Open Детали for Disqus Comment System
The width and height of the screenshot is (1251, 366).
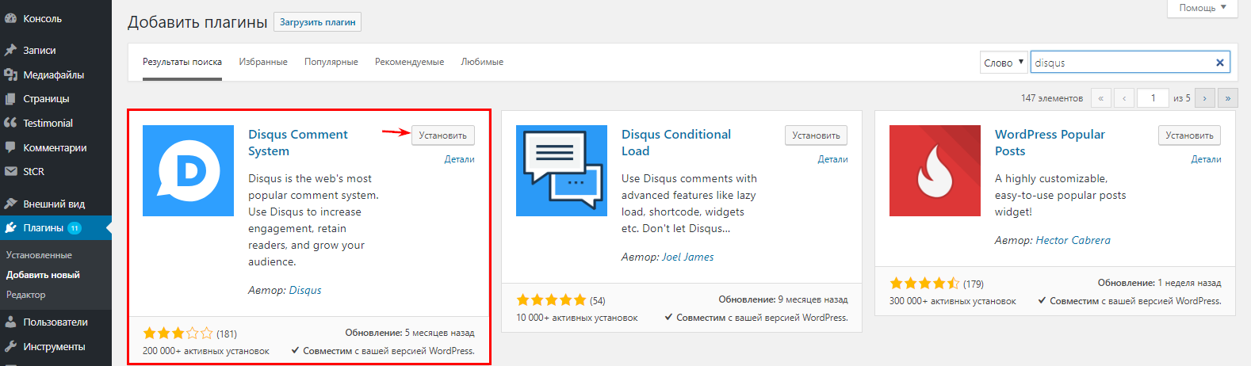459,159
